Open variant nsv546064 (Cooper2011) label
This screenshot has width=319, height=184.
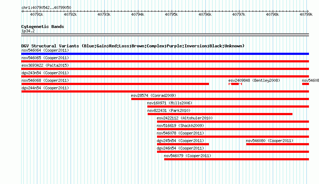click(45, 50)
